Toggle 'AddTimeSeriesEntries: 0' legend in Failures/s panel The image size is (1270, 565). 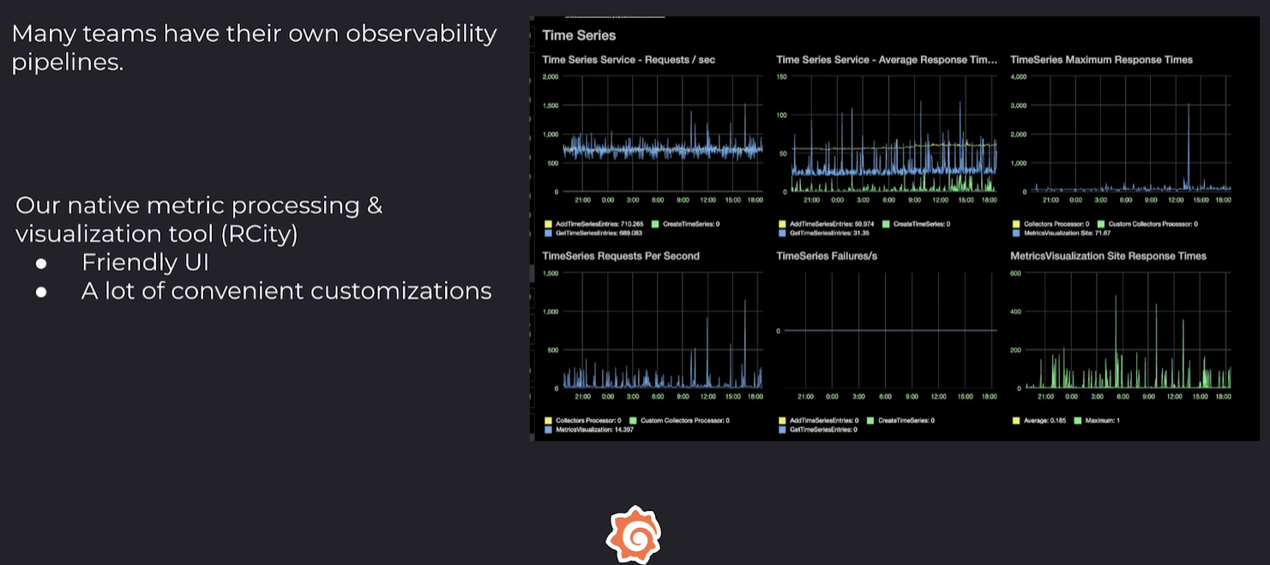point(819,421)
